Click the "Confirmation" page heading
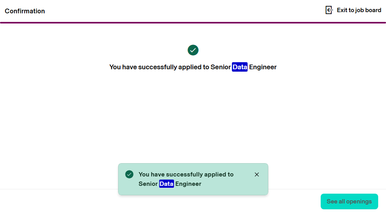Viewport: 386px width, 214px height. click(x=25, y=11)
